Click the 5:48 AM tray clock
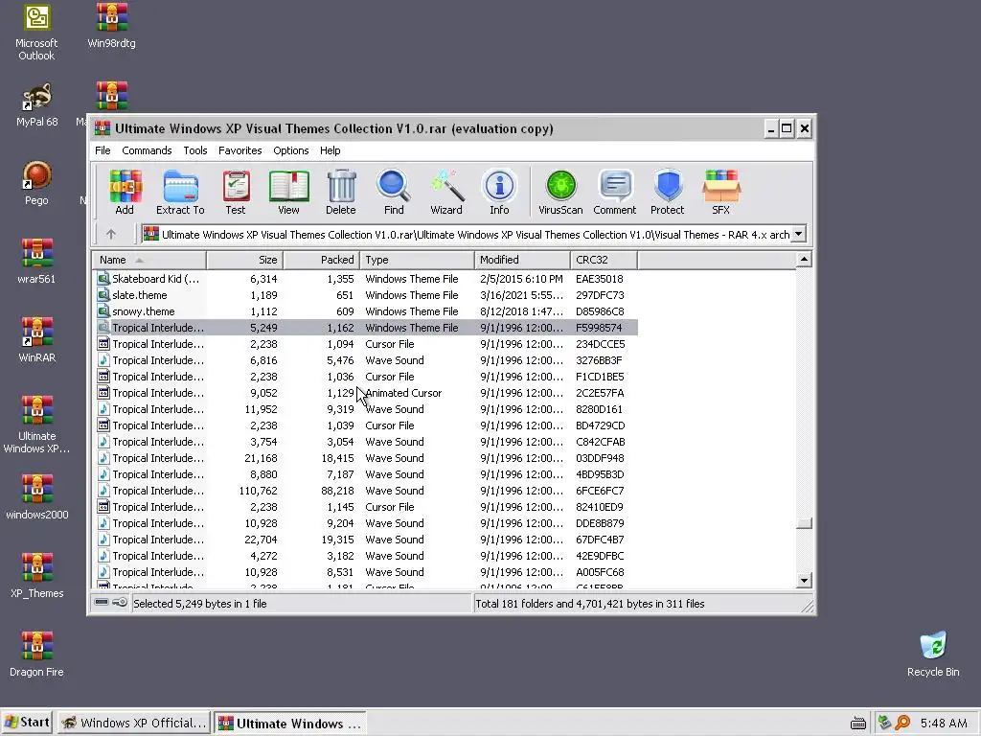Viewport: 981px width, 736px height. click(x=944, y=723)
